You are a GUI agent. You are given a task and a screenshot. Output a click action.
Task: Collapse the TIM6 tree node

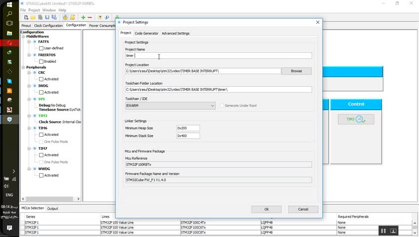29,128
